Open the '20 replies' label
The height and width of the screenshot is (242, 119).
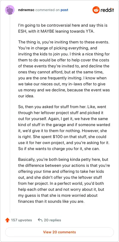click(x=52, y=220)
